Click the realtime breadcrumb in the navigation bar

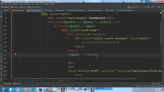tap(5, 7)
